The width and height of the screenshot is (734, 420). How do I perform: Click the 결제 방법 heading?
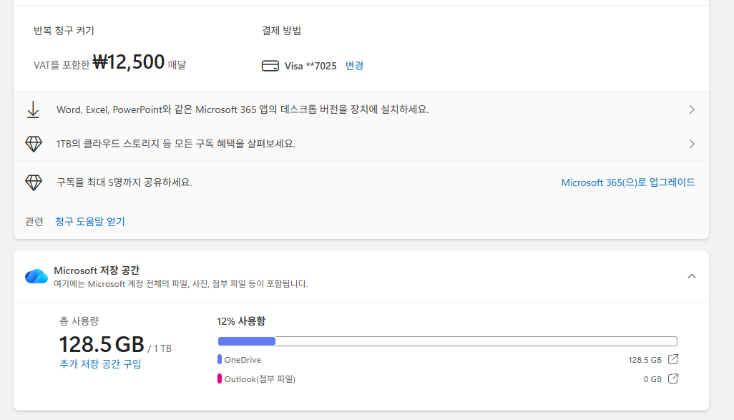(281, 31)
